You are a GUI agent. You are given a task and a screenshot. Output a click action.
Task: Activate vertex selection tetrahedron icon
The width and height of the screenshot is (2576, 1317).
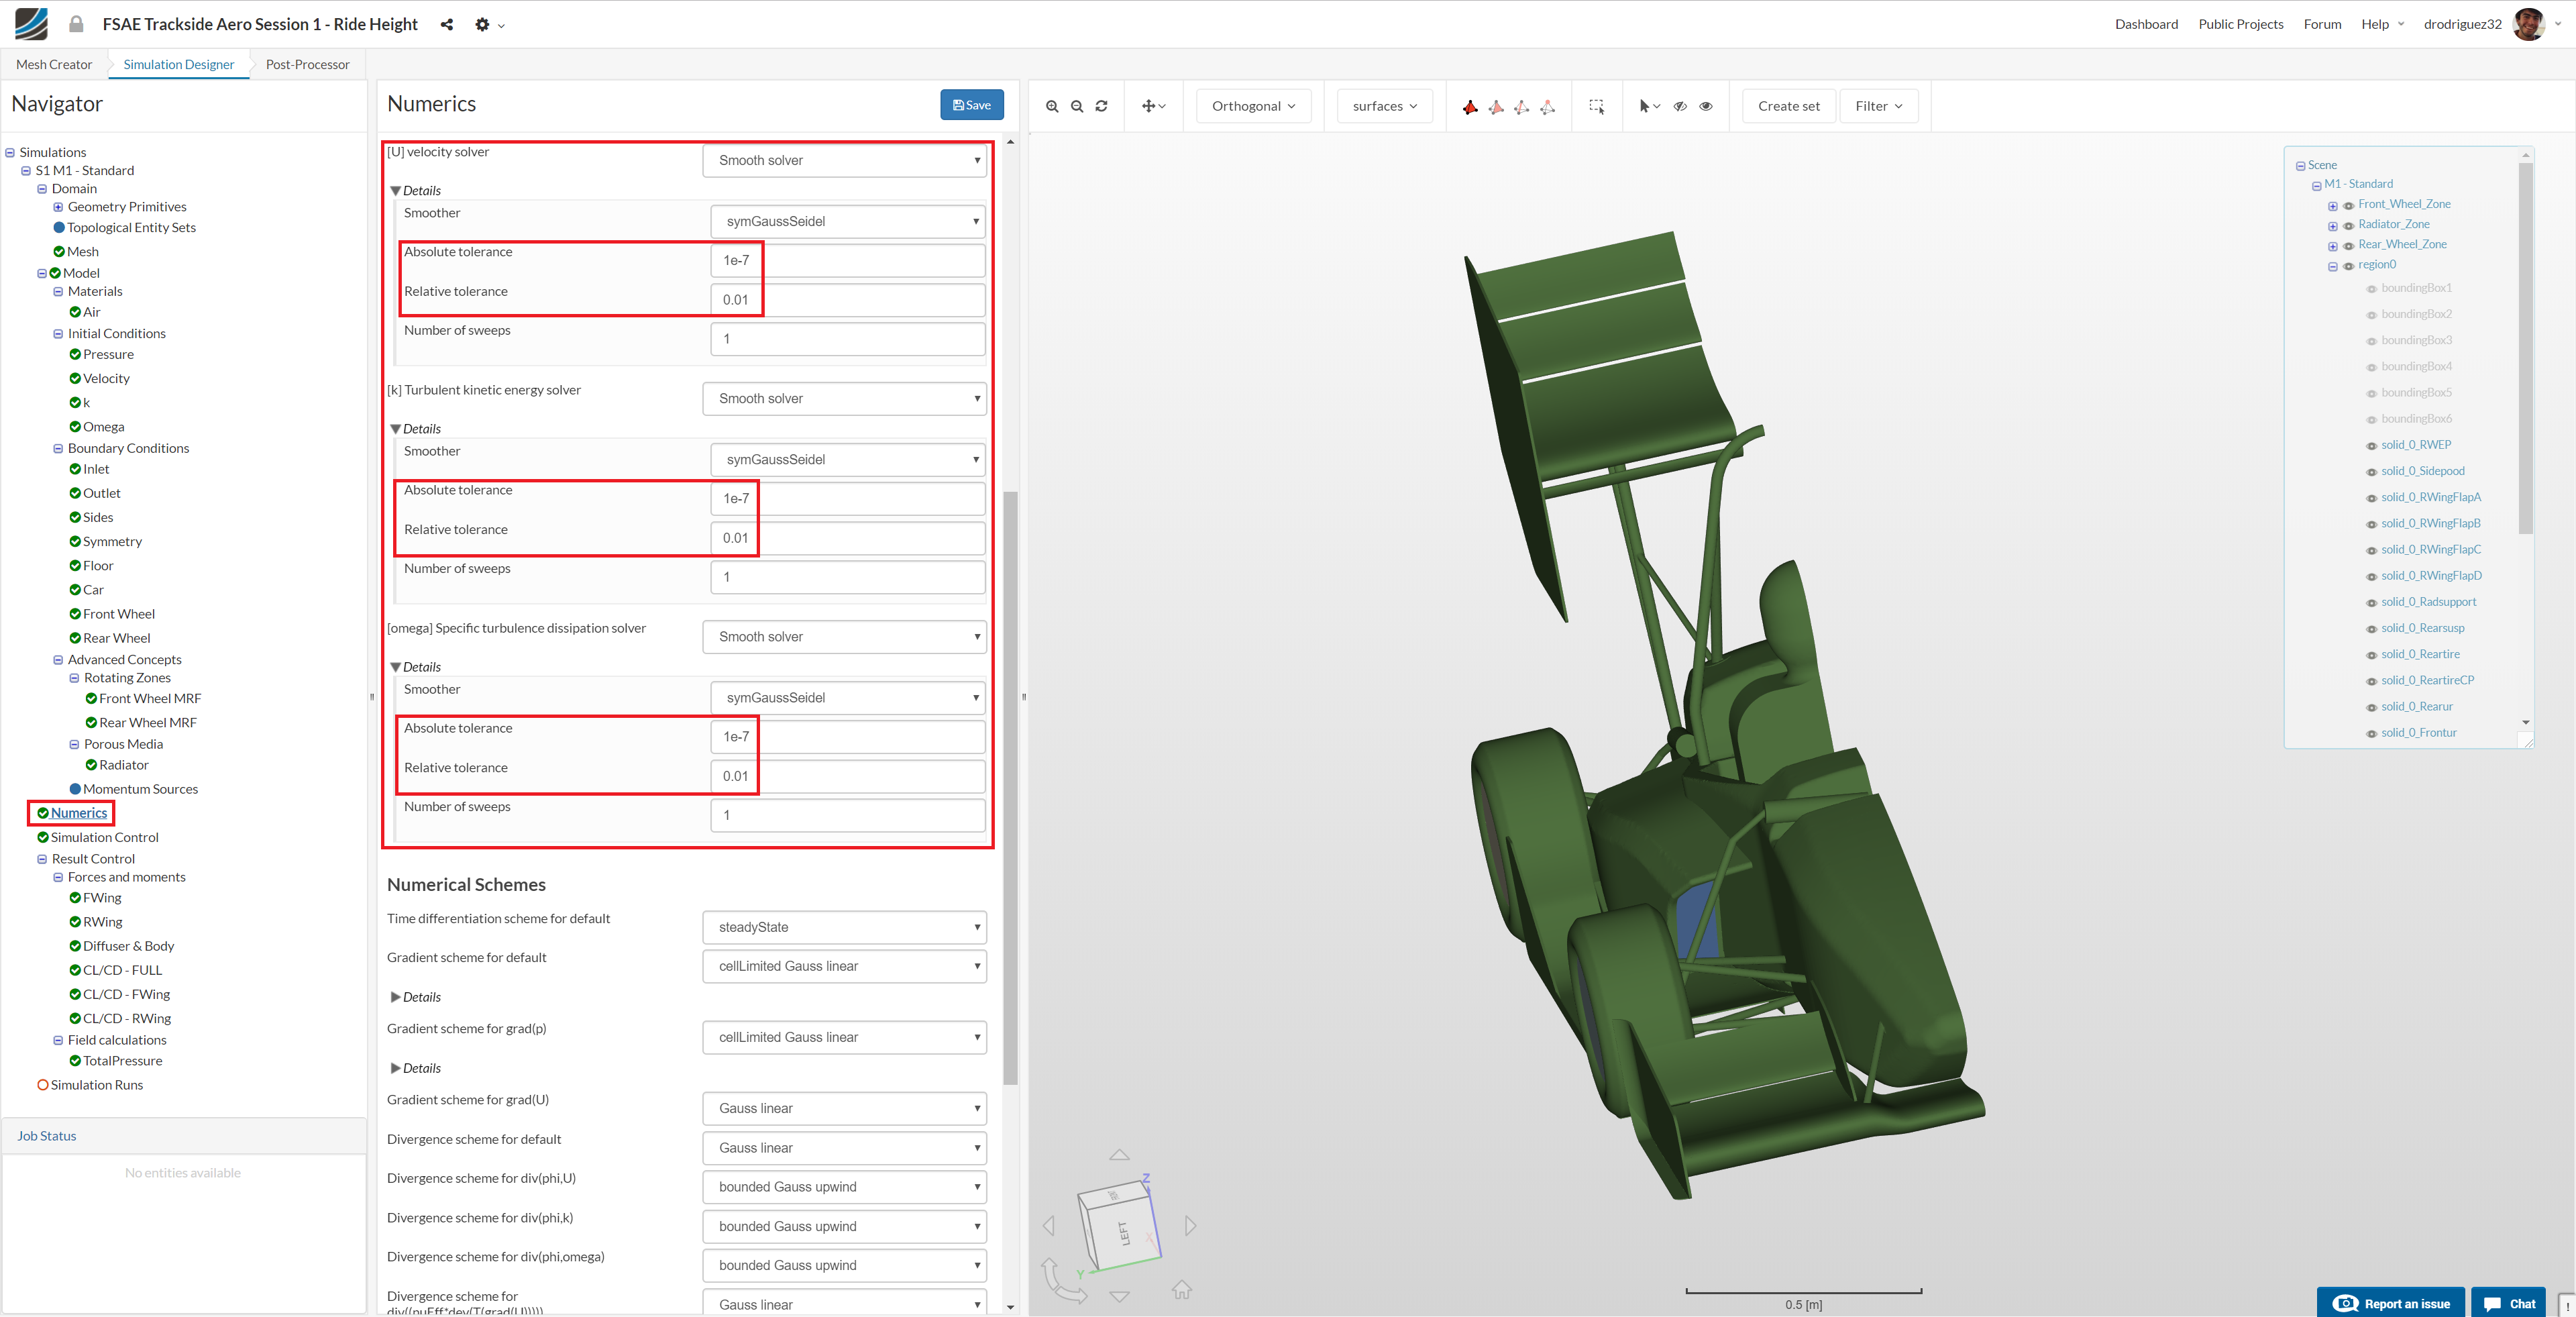pos(1547,106)
